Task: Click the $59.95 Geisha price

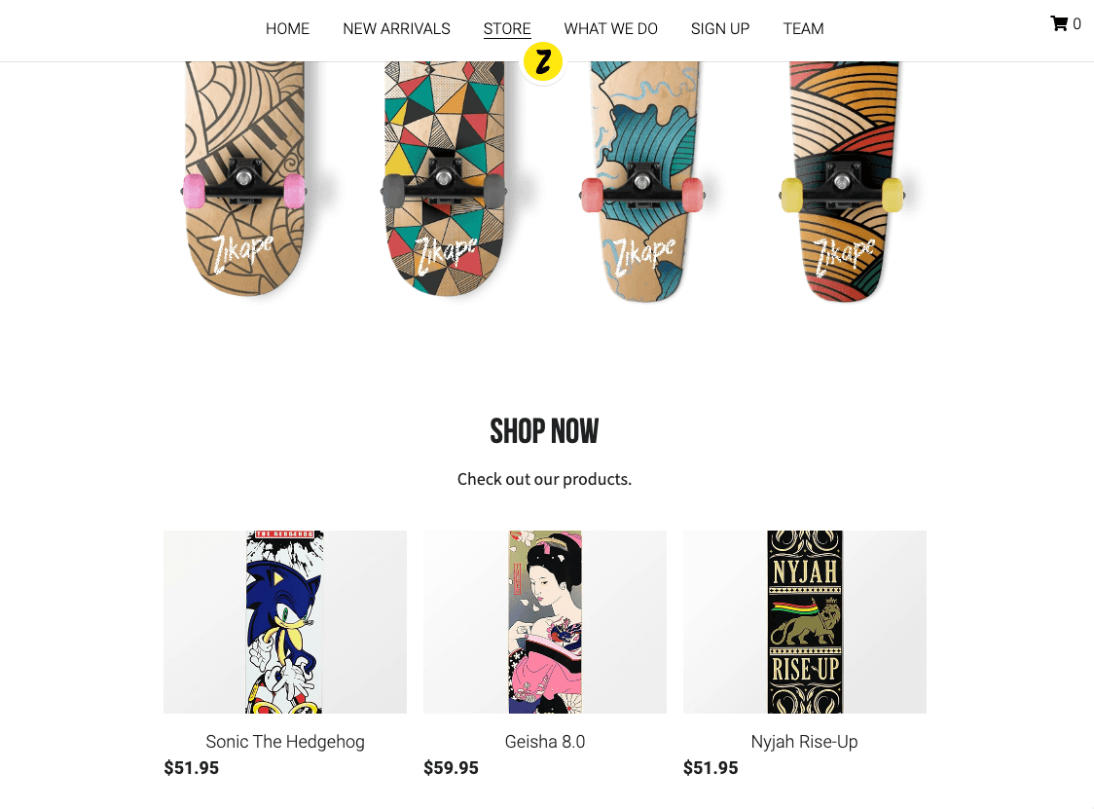Action: (451, 768)
